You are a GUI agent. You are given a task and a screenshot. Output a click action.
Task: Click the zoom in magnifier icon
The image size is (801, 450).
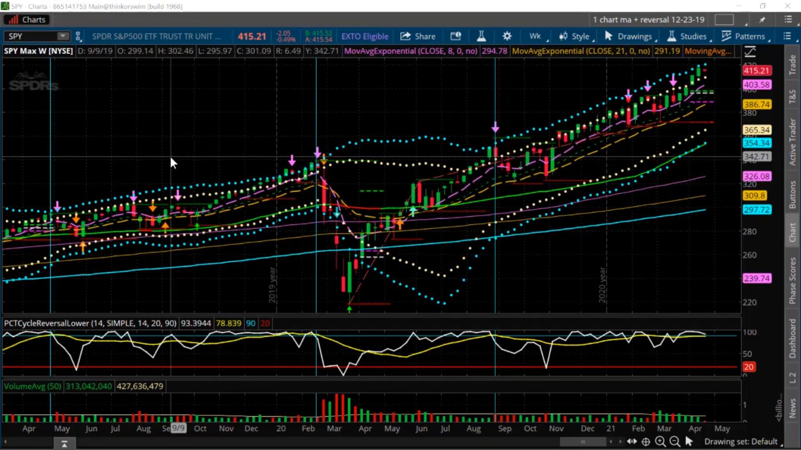[660, 442]
